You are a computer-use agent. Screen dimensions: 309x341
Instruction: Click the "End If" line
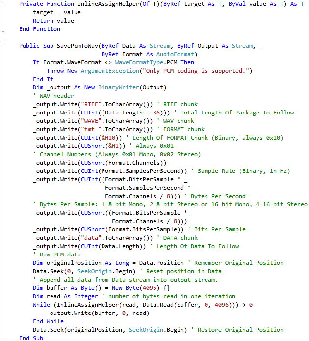point(43,79)
